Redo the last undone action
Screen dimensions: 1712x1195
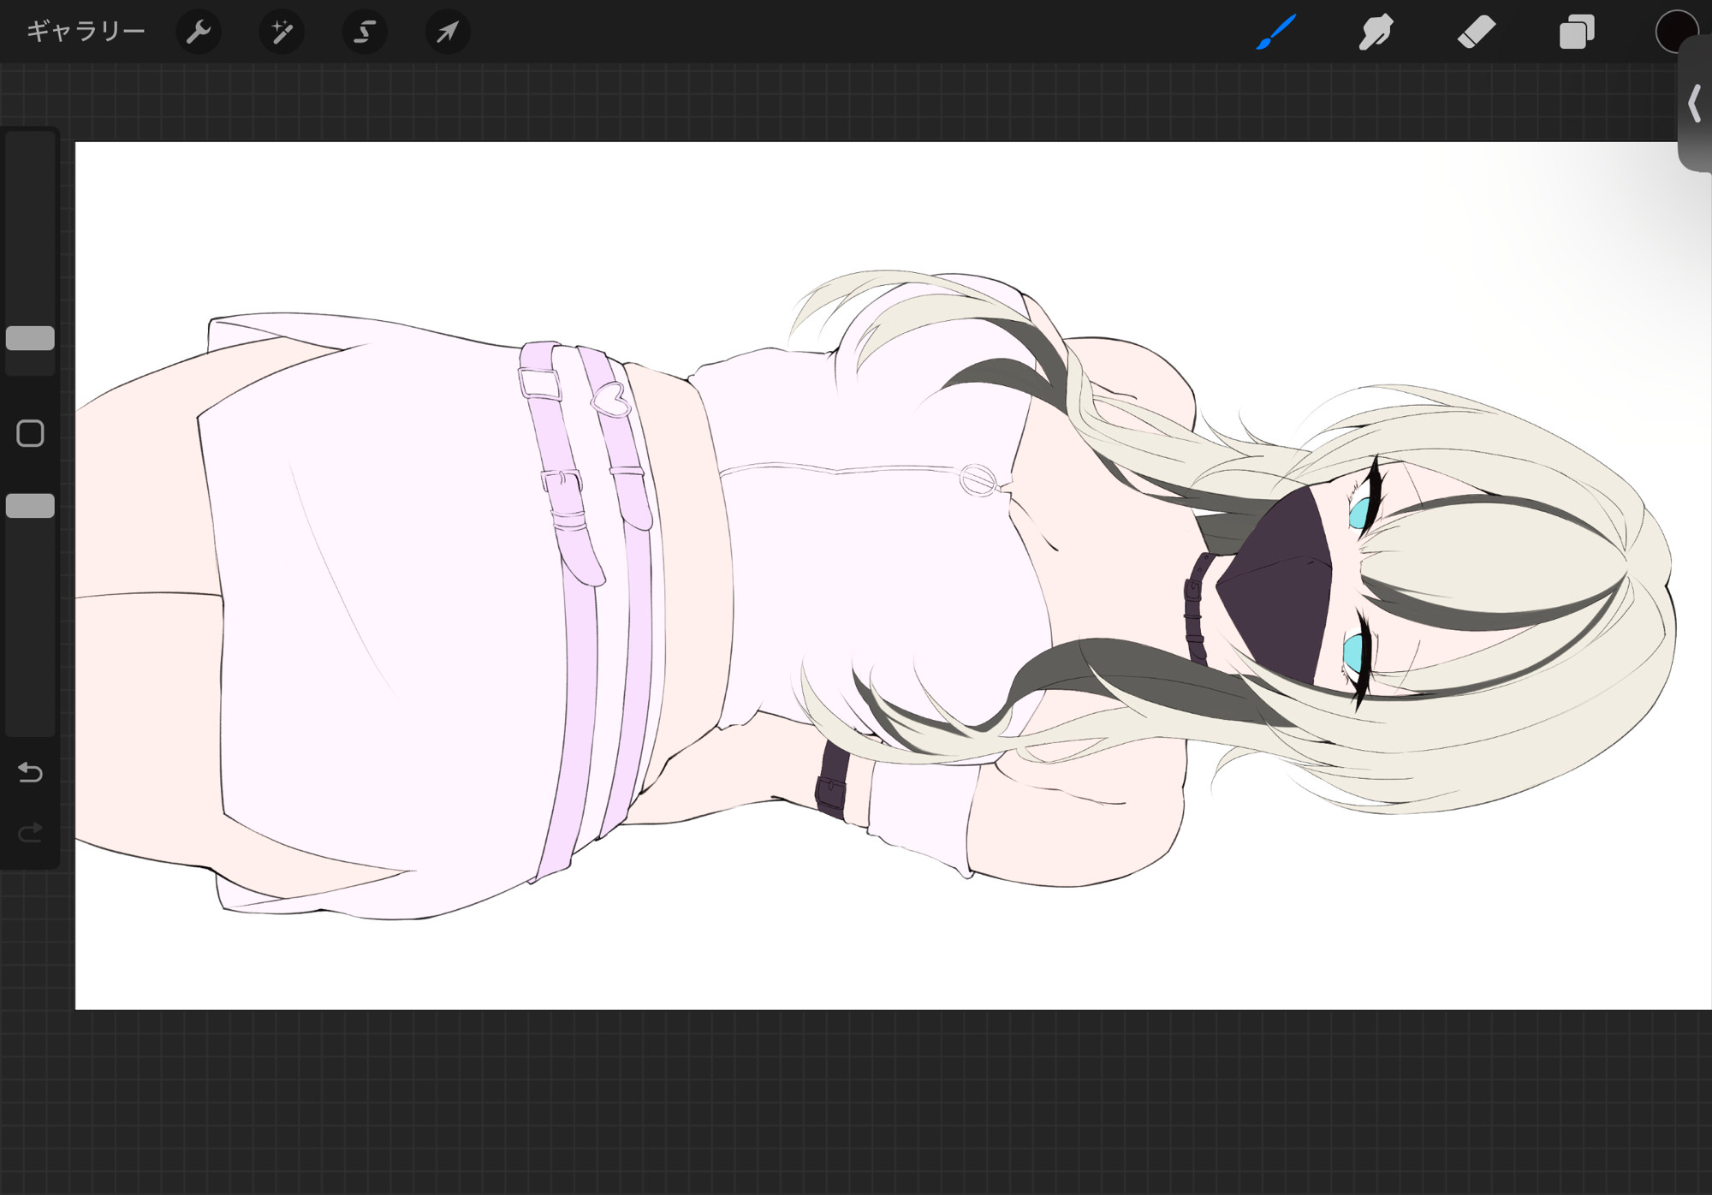[31, 832]
